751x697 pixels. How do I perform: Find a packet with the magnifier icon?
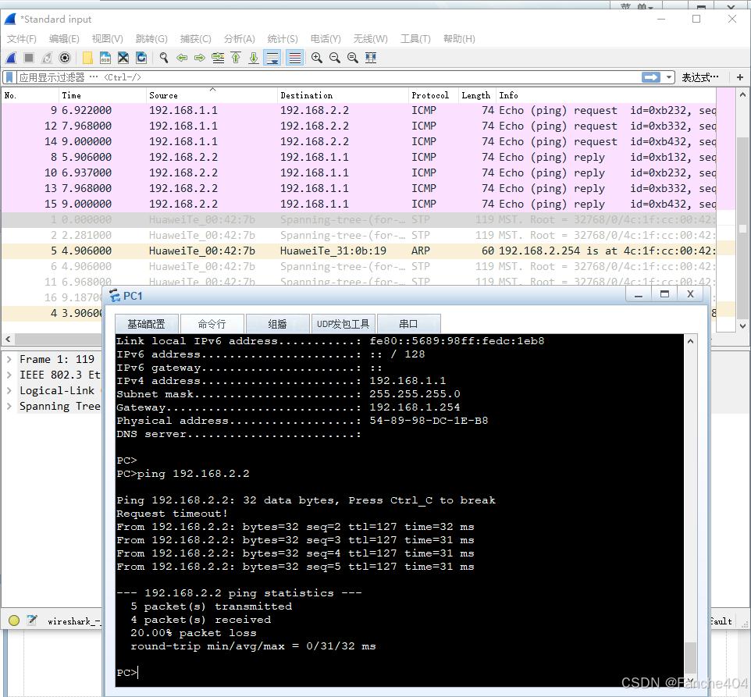tap(164, 58)
